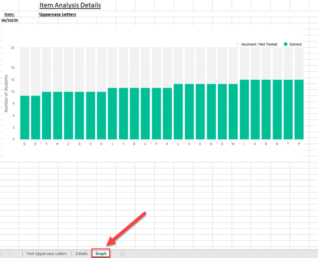Click the 06/19/20 date cell
The height and width of the screenshot is (258, 318).
pyautogui.click(x=9, y=20)
